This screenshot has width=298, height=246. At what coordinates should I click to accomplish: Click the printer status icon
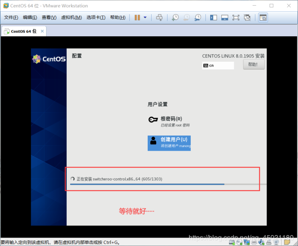coord(254,243)
